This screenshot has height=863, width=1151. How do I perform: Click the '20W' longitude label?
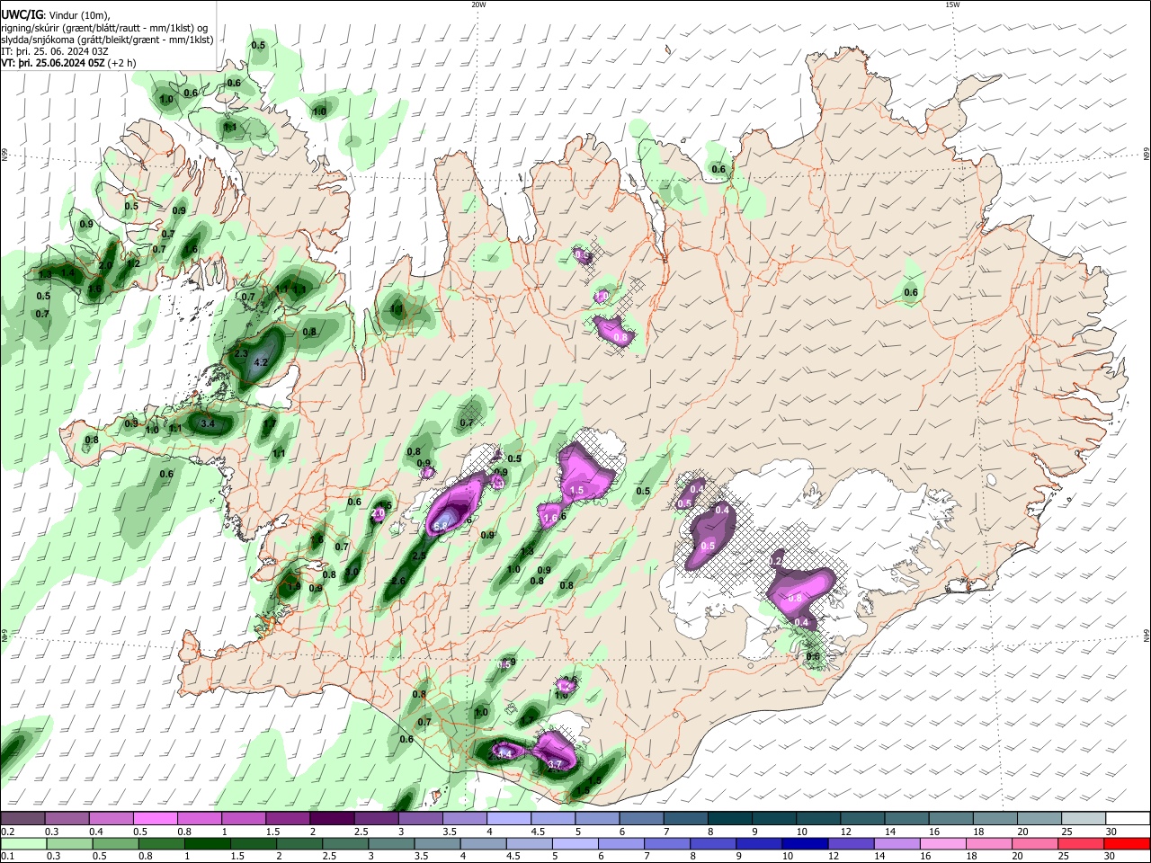(x=478, y=4)
